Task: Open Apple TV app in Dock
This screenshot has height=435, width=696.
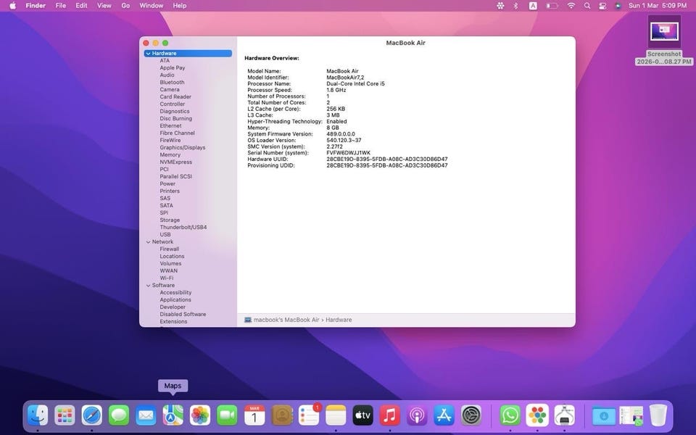Action: [x=362, y=415]
